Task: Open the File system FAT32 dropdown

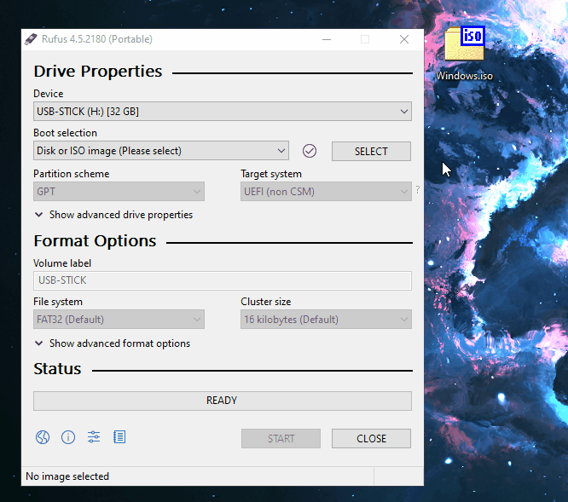Action: 119,320
